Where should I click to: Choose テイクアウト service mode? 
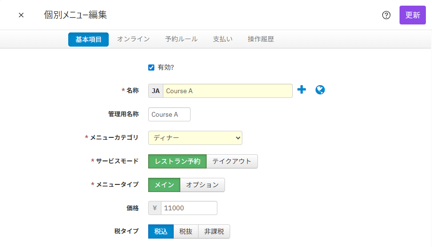[232, 161]
